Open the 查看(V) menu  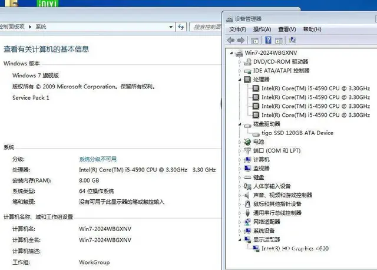pos(287,29)
